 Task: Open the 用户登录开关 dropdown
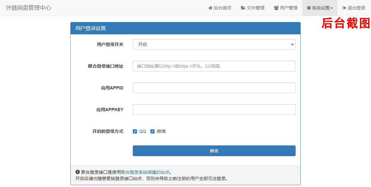coord(214,44)
